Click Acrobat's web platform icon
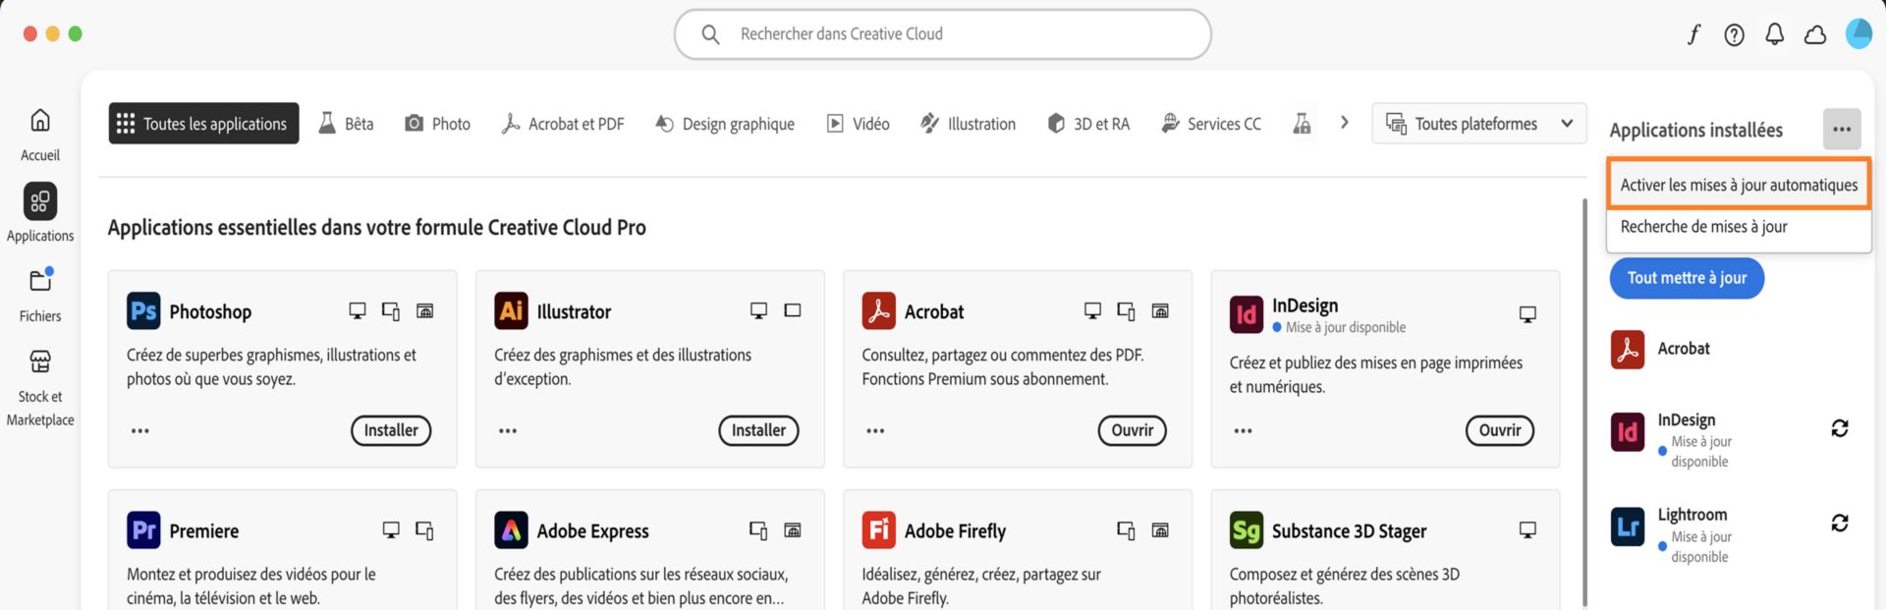 pos(1160,311)
